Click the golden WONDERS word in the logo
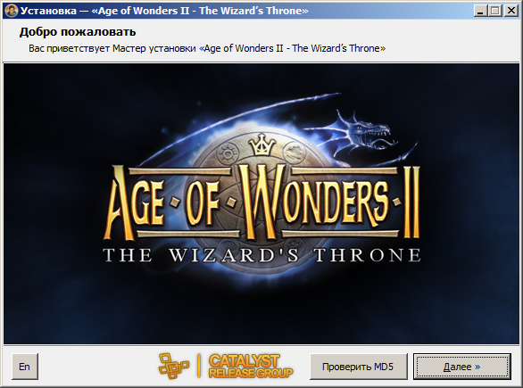Screen dimensions: 523x388 coord(316,202)
